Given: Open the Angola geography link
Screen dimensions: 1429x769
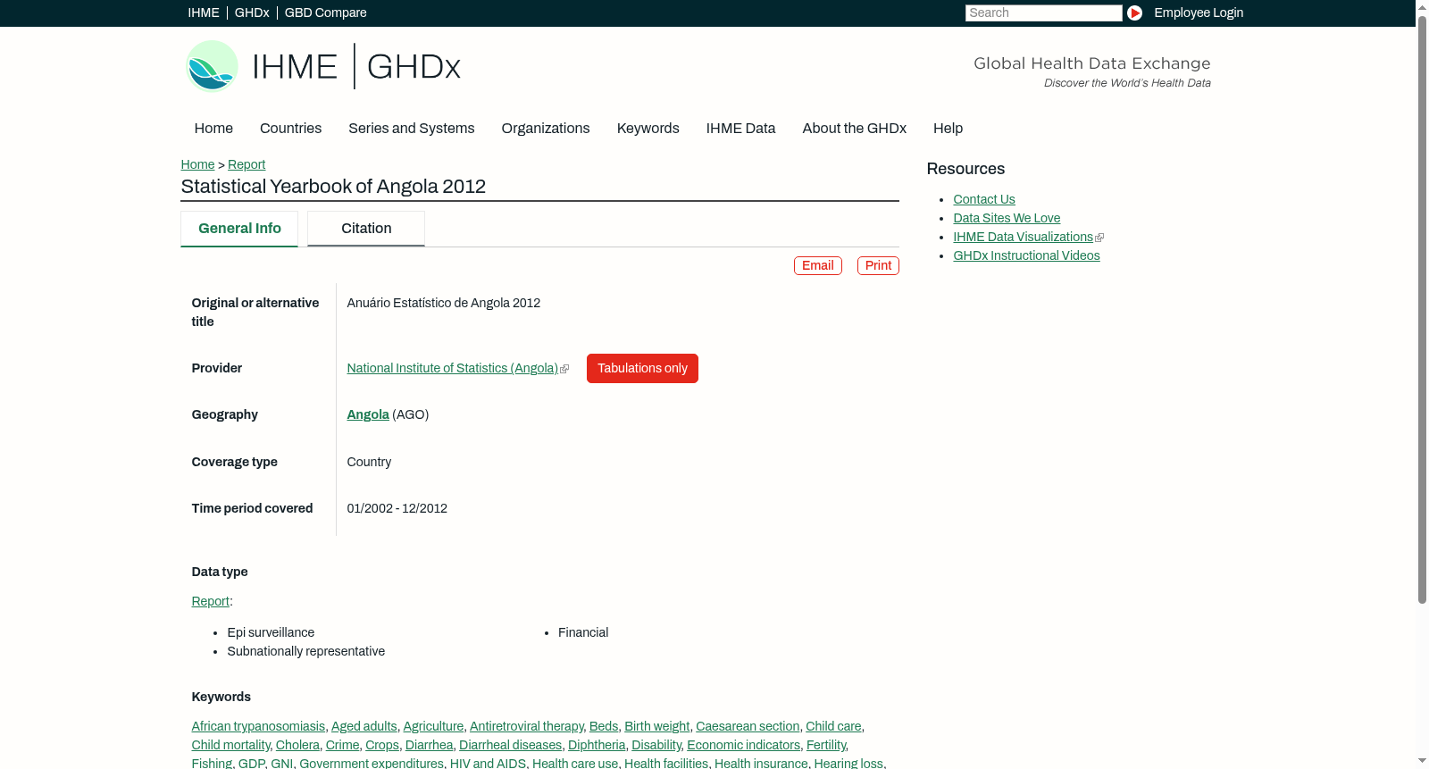Looking at the screenshot, I should 368,414.
